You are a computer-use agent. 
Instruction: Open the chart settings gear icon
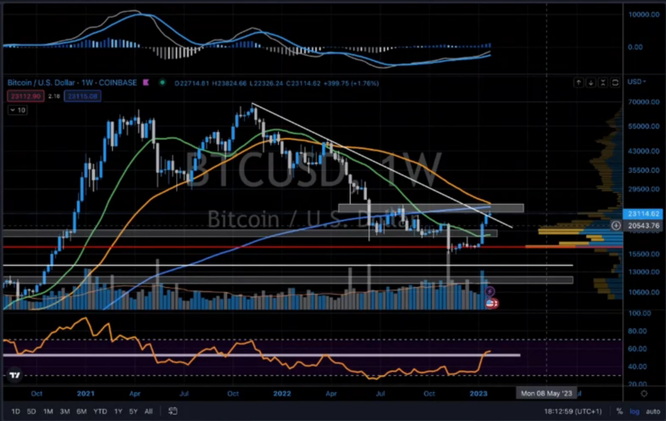pos(644,394)
